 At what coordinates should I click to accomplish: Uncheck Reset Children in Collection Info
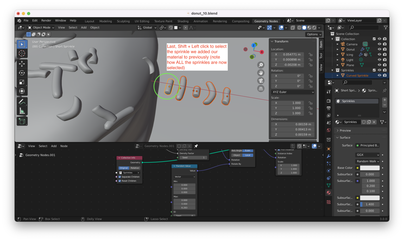[120, 181]
